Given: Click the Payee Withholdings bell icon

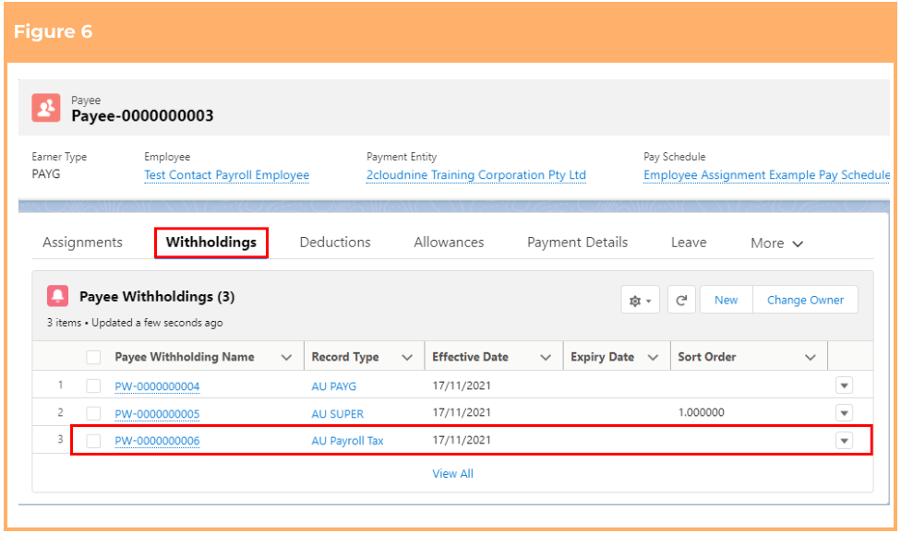Looking at the screenshot, I should (x=57, y=296).
